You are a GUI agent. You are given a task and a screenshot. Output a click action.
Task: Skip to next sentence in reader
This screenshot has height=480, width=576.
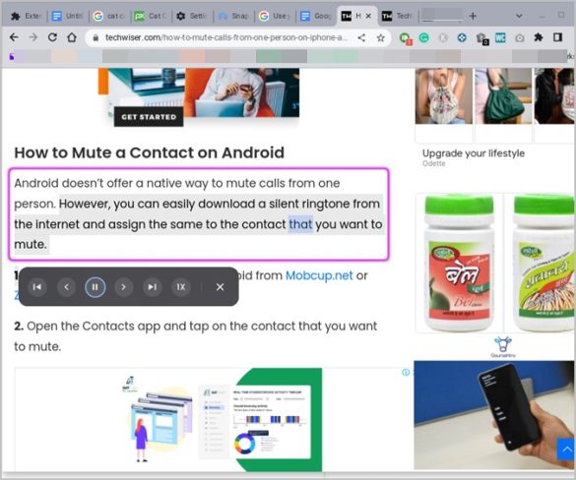(x=124, y=287)
